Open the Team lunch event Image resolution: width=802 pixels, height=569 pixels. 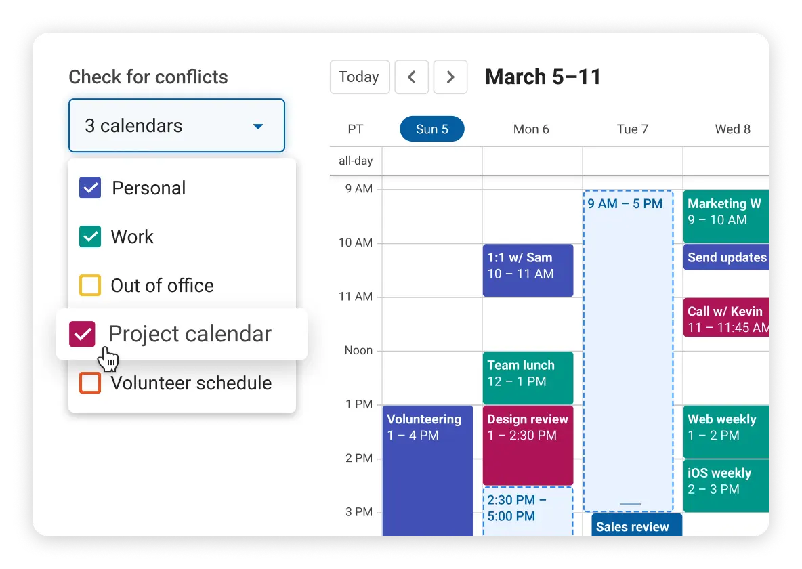(x=528, y=377)
